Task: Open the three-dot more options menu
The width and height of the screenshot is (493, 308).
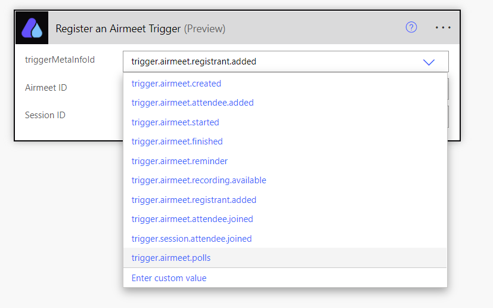Action: tap(443, 27)
